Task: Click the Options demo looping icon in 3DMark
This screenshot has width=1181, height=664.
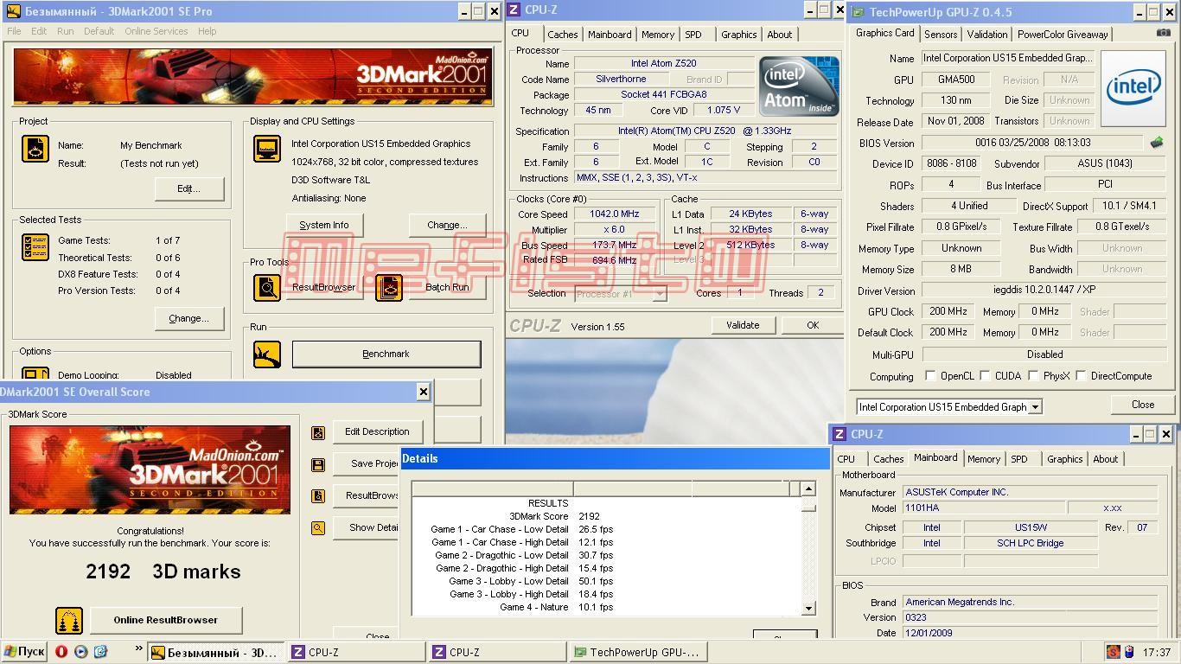Action: [35, 373]
